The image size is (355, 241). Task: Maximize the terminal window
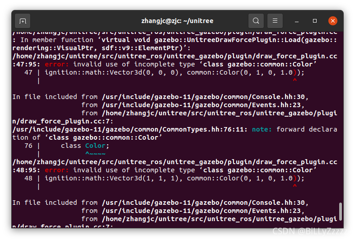click(x=314, y=21)
